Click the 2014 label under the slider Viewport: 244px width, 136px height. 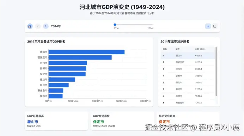click(x=116, y=28)
